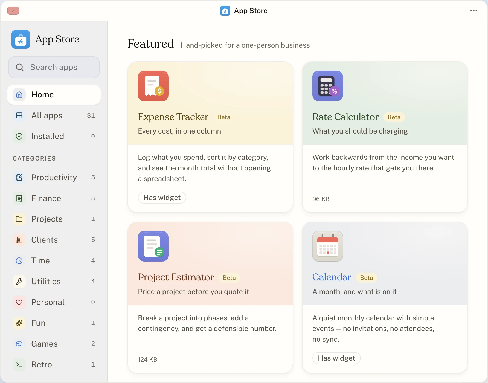Screen dimensions: 488x383
Task: Open the Calendar title link
Action: tap(332, 277)
